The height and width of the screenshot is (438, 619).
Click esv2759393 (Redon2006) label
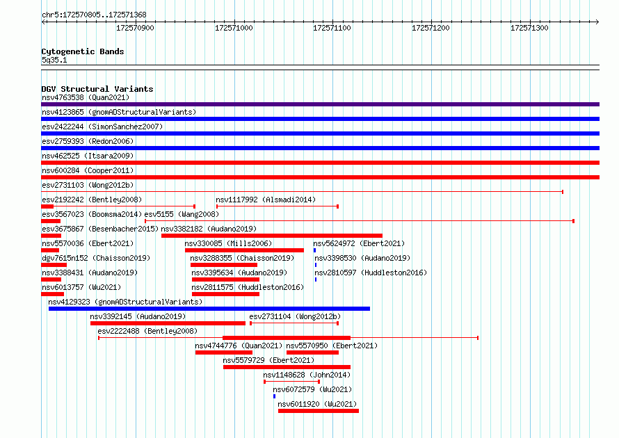88,141
